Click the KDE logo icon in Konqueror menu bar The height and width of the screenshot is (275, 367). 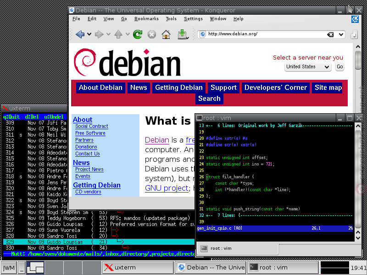pyautogui.click(x=355, y=19)
